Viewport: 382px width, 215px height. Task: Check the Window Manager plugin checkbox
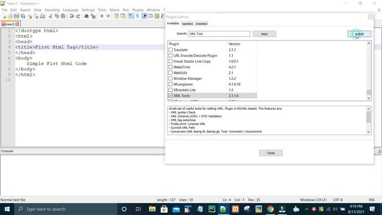(x=171, y=78)
